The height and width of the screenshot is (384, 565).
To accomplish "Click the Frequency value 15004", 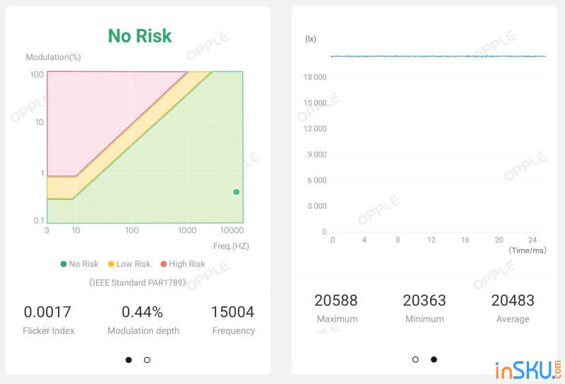I will [233, 312].
